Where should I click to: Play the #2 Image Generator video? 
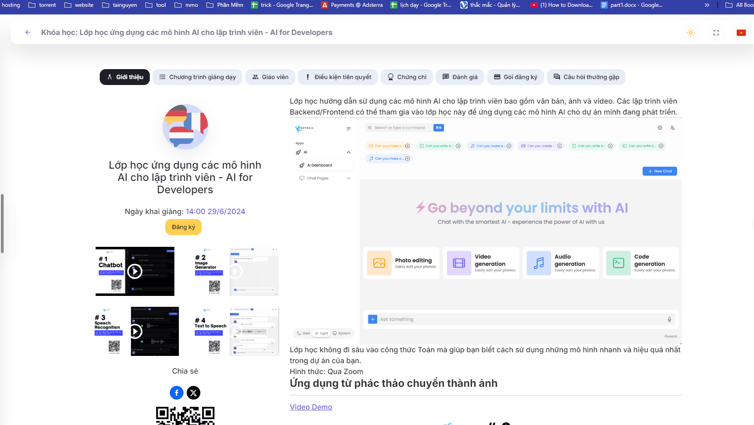235,271
